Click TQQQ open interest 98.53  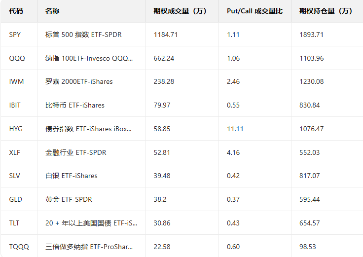[308, 247]
